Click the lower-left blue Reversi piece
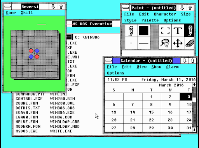 click(31, 56)
